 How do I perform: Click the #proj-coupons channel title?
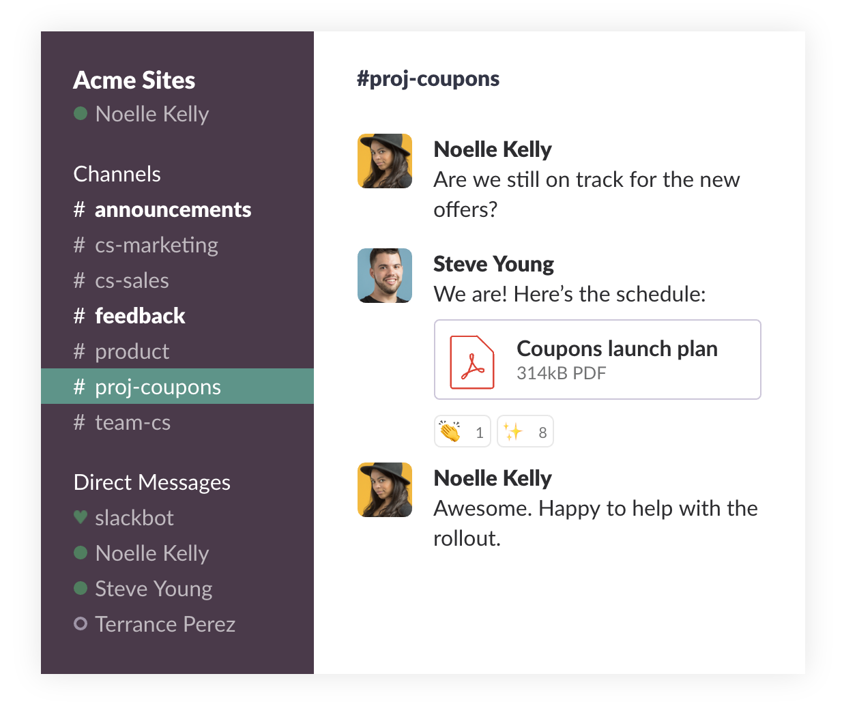[x=428, y=79]
